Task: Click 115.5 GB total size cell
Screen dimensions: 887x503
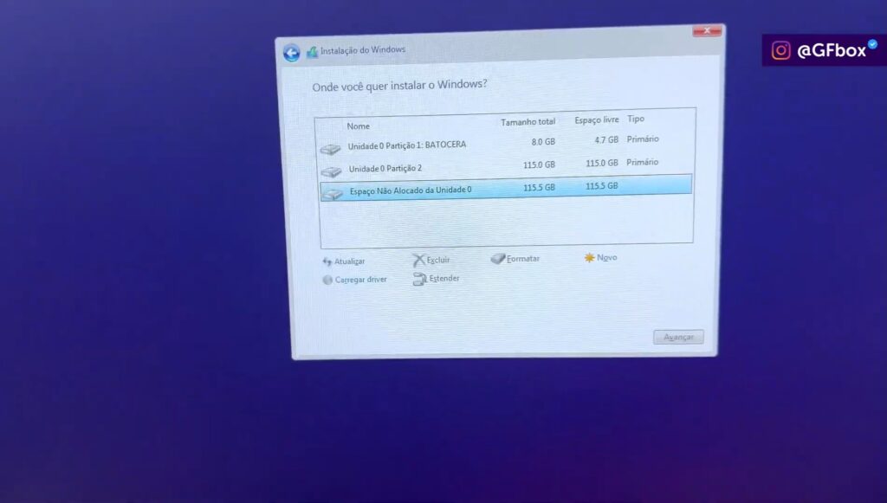Action: tap(539, 188)
